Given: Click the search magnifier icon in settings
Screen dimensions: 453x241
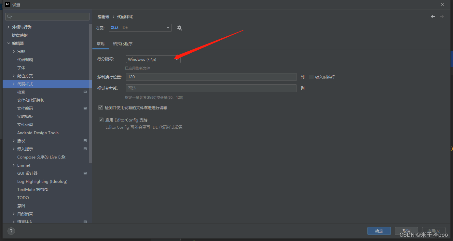Looking at the screenshot, I should click(9, 17).
